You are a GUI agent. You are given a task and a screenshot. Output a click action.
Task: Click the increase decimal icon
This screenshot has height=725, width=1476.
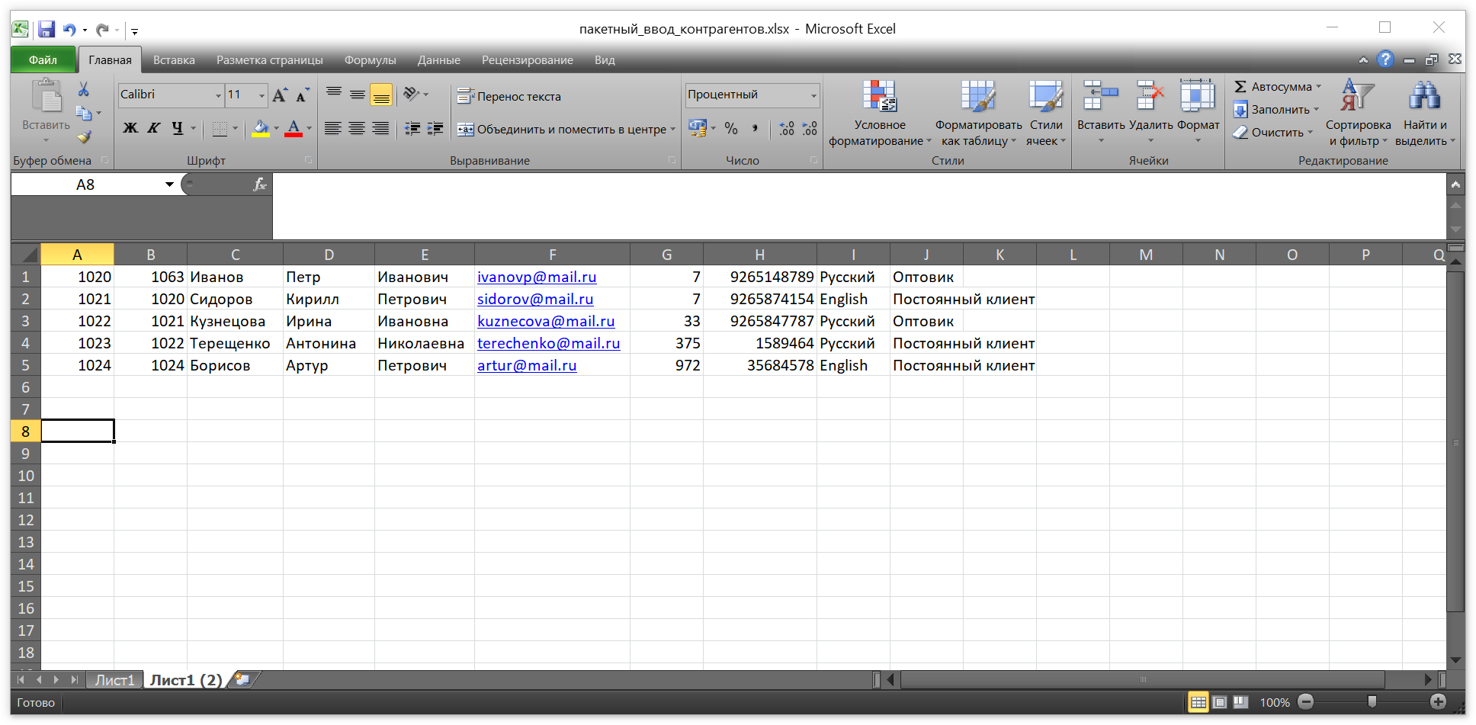coord(787,129)
